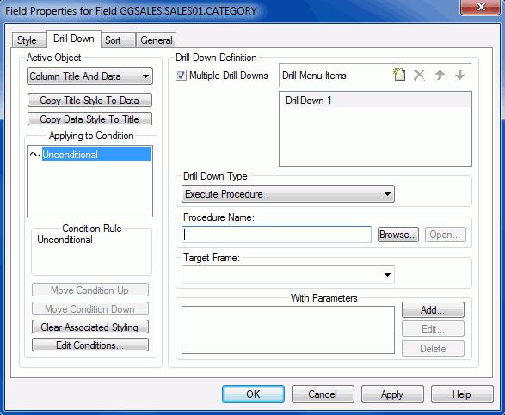This screenshot has height=415, width=505.
Task: Add a parameter with Add button
Action: click(x=433, y=310)
